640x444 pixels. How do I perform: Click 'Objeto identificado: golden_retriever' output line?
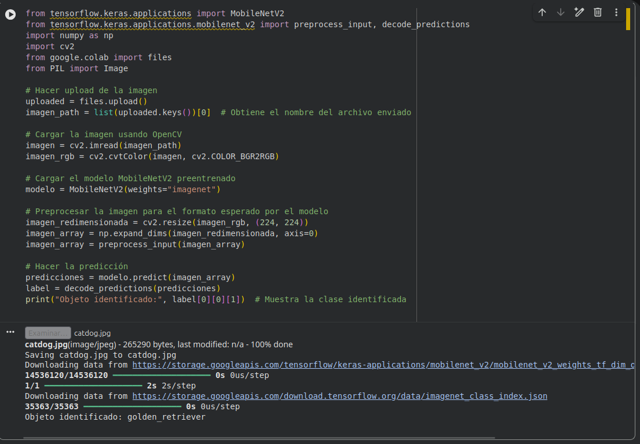click(115, 417)
